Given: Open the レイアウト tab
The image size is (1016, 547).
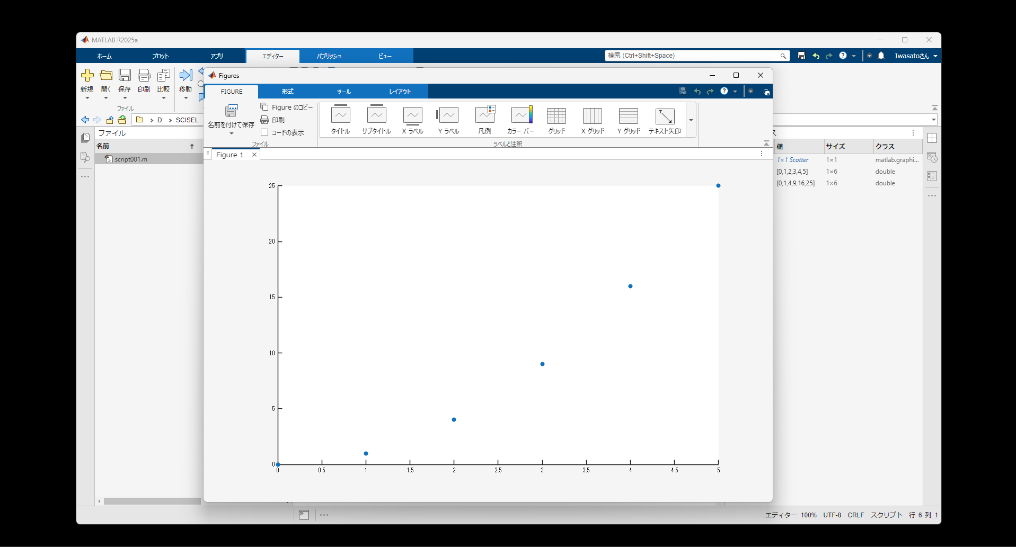Looking at the screenshot, I should [x=400, y=91].
